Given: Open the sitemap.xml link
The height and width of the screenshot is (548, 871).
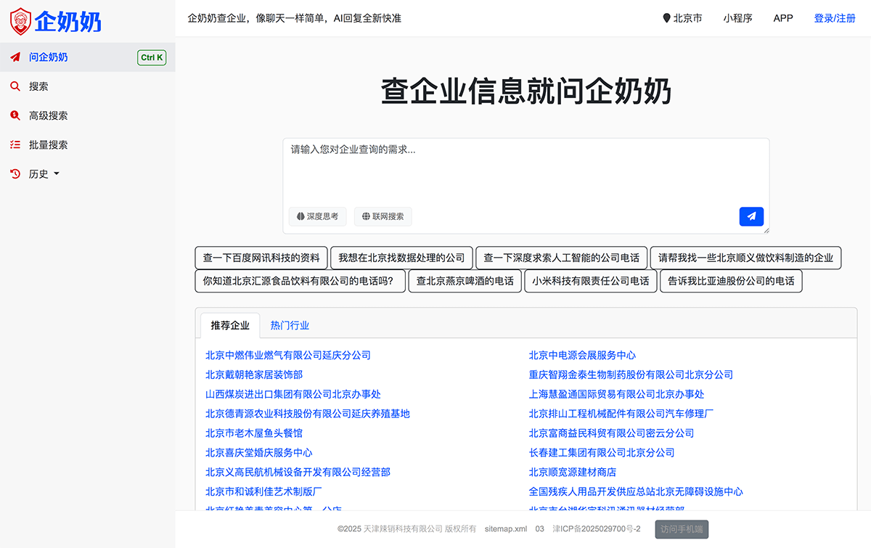Looking at the screenshot, I should pyautogui.click(x=505, y=529).
